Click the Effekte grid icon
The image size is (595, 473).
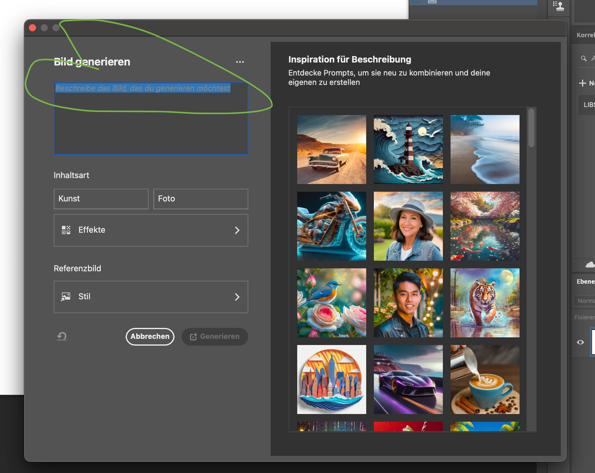click(x=66, y=230)
